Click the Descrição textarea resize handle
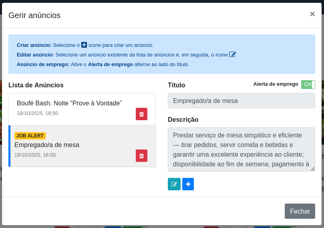 click(x=313, y=169)
